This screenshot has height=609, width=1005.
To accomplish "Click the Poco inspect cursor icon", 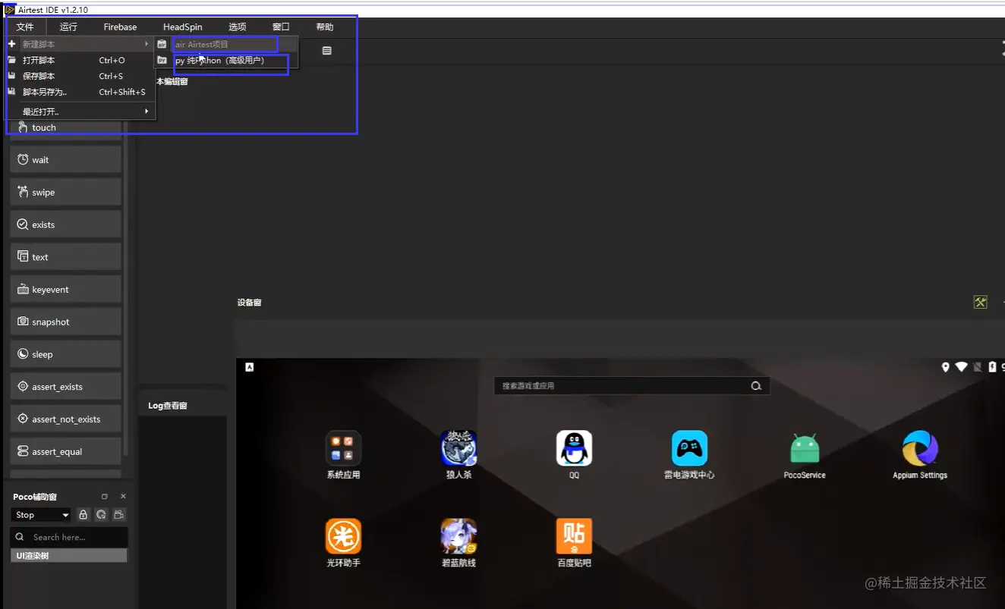I will (x=102, y=515).
